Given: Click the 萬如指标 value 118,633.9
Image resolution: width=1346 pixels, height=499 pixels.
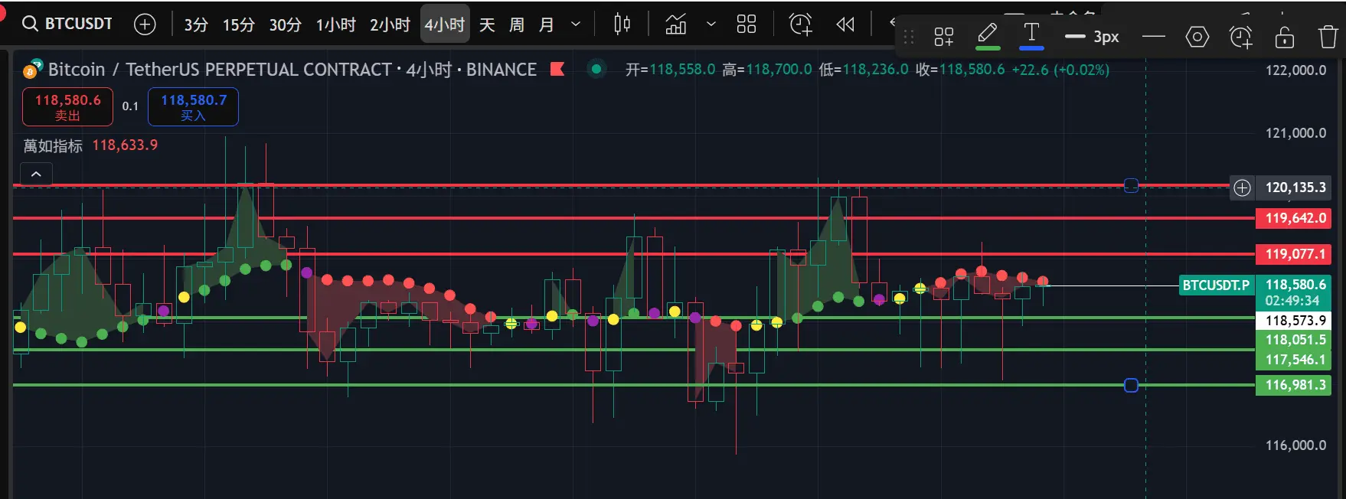Looking at the screenshot, I should click(125, 145).
